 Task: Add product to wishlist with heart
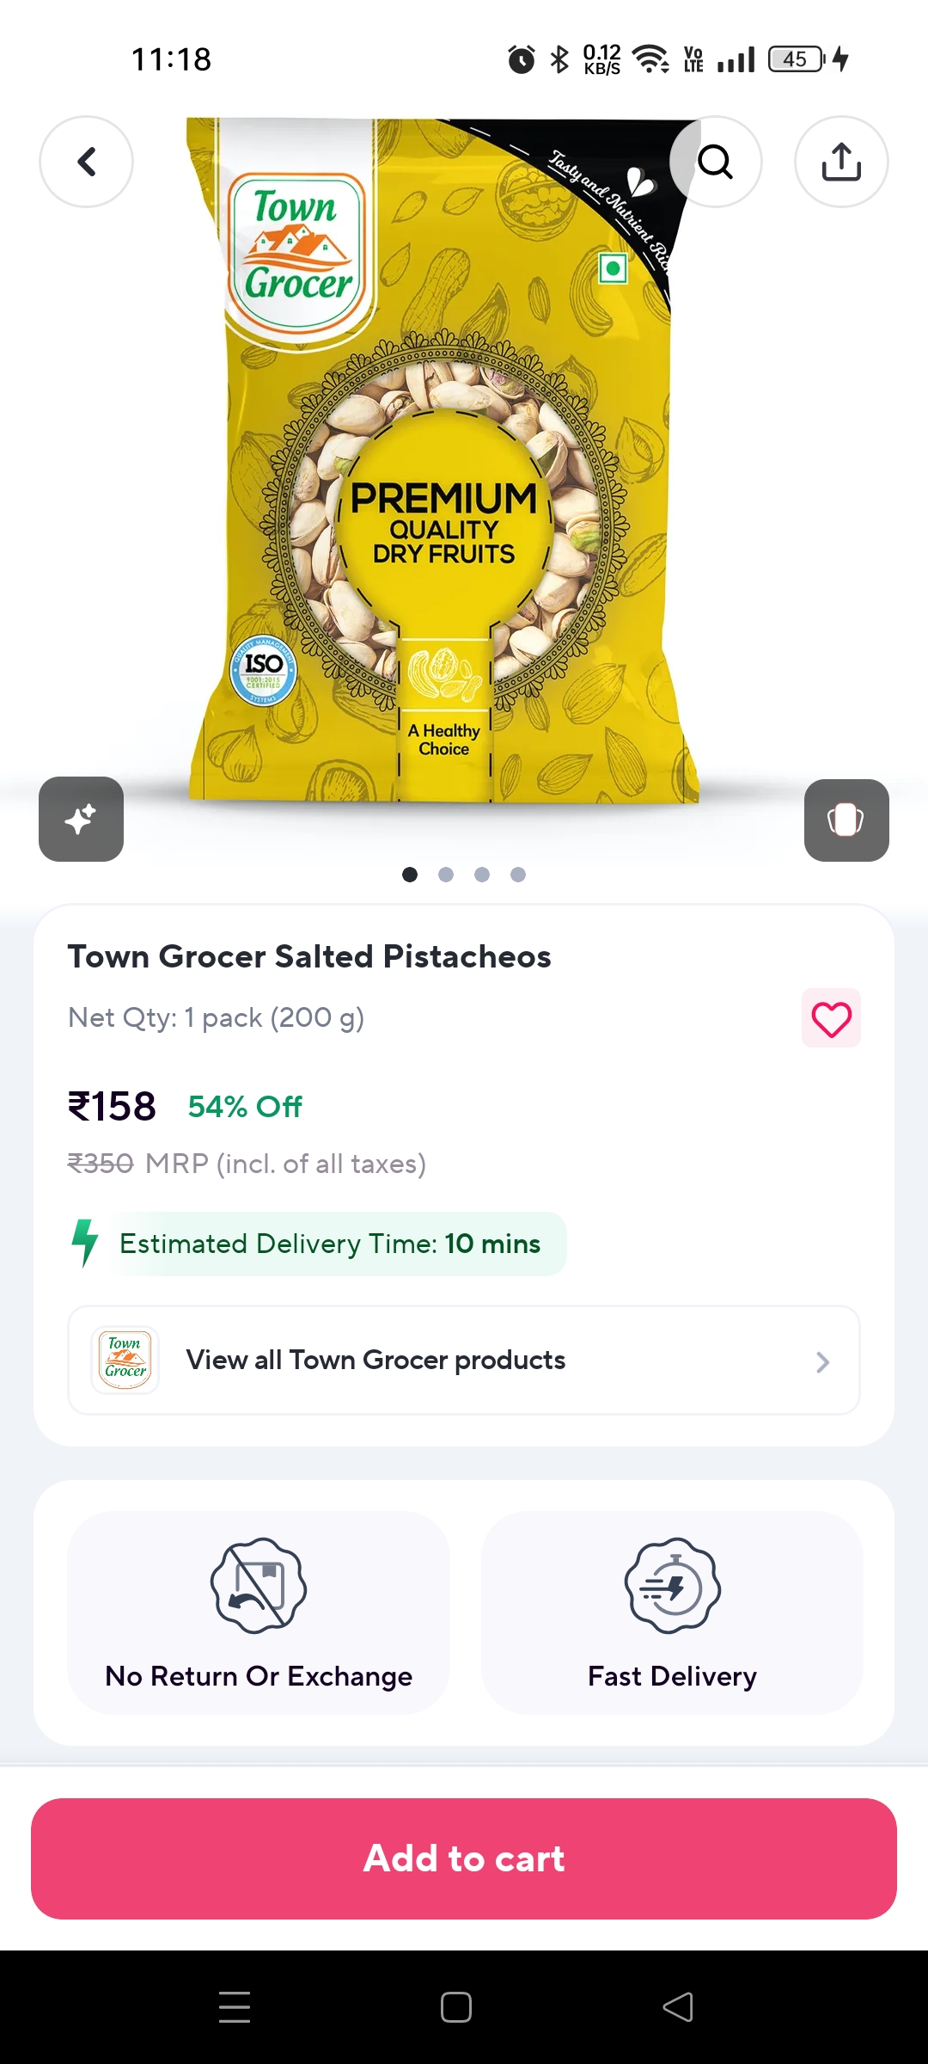831,1019
